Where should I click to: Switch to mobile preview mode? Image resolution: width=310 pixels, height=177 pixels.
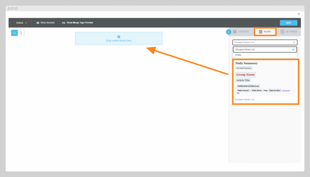tap(21, 33)
